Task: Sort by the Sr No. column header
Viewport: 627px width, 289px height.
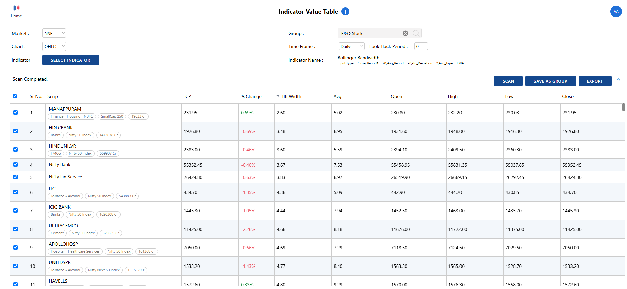Action: (36, 96)
